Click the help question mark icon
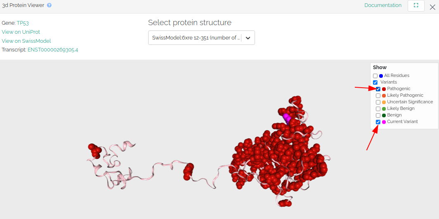 click(49, 5)
